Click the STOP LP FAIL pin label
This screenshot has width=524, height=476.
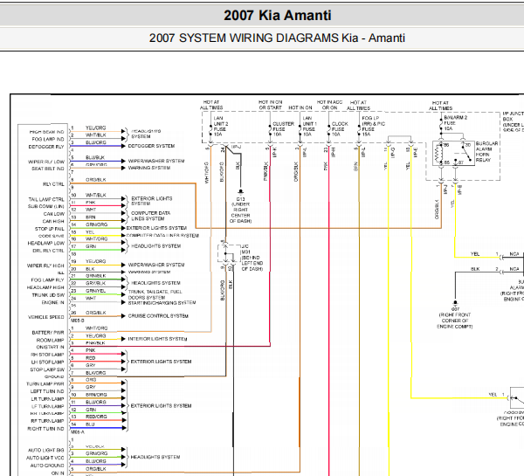click(x=49, y=229)
